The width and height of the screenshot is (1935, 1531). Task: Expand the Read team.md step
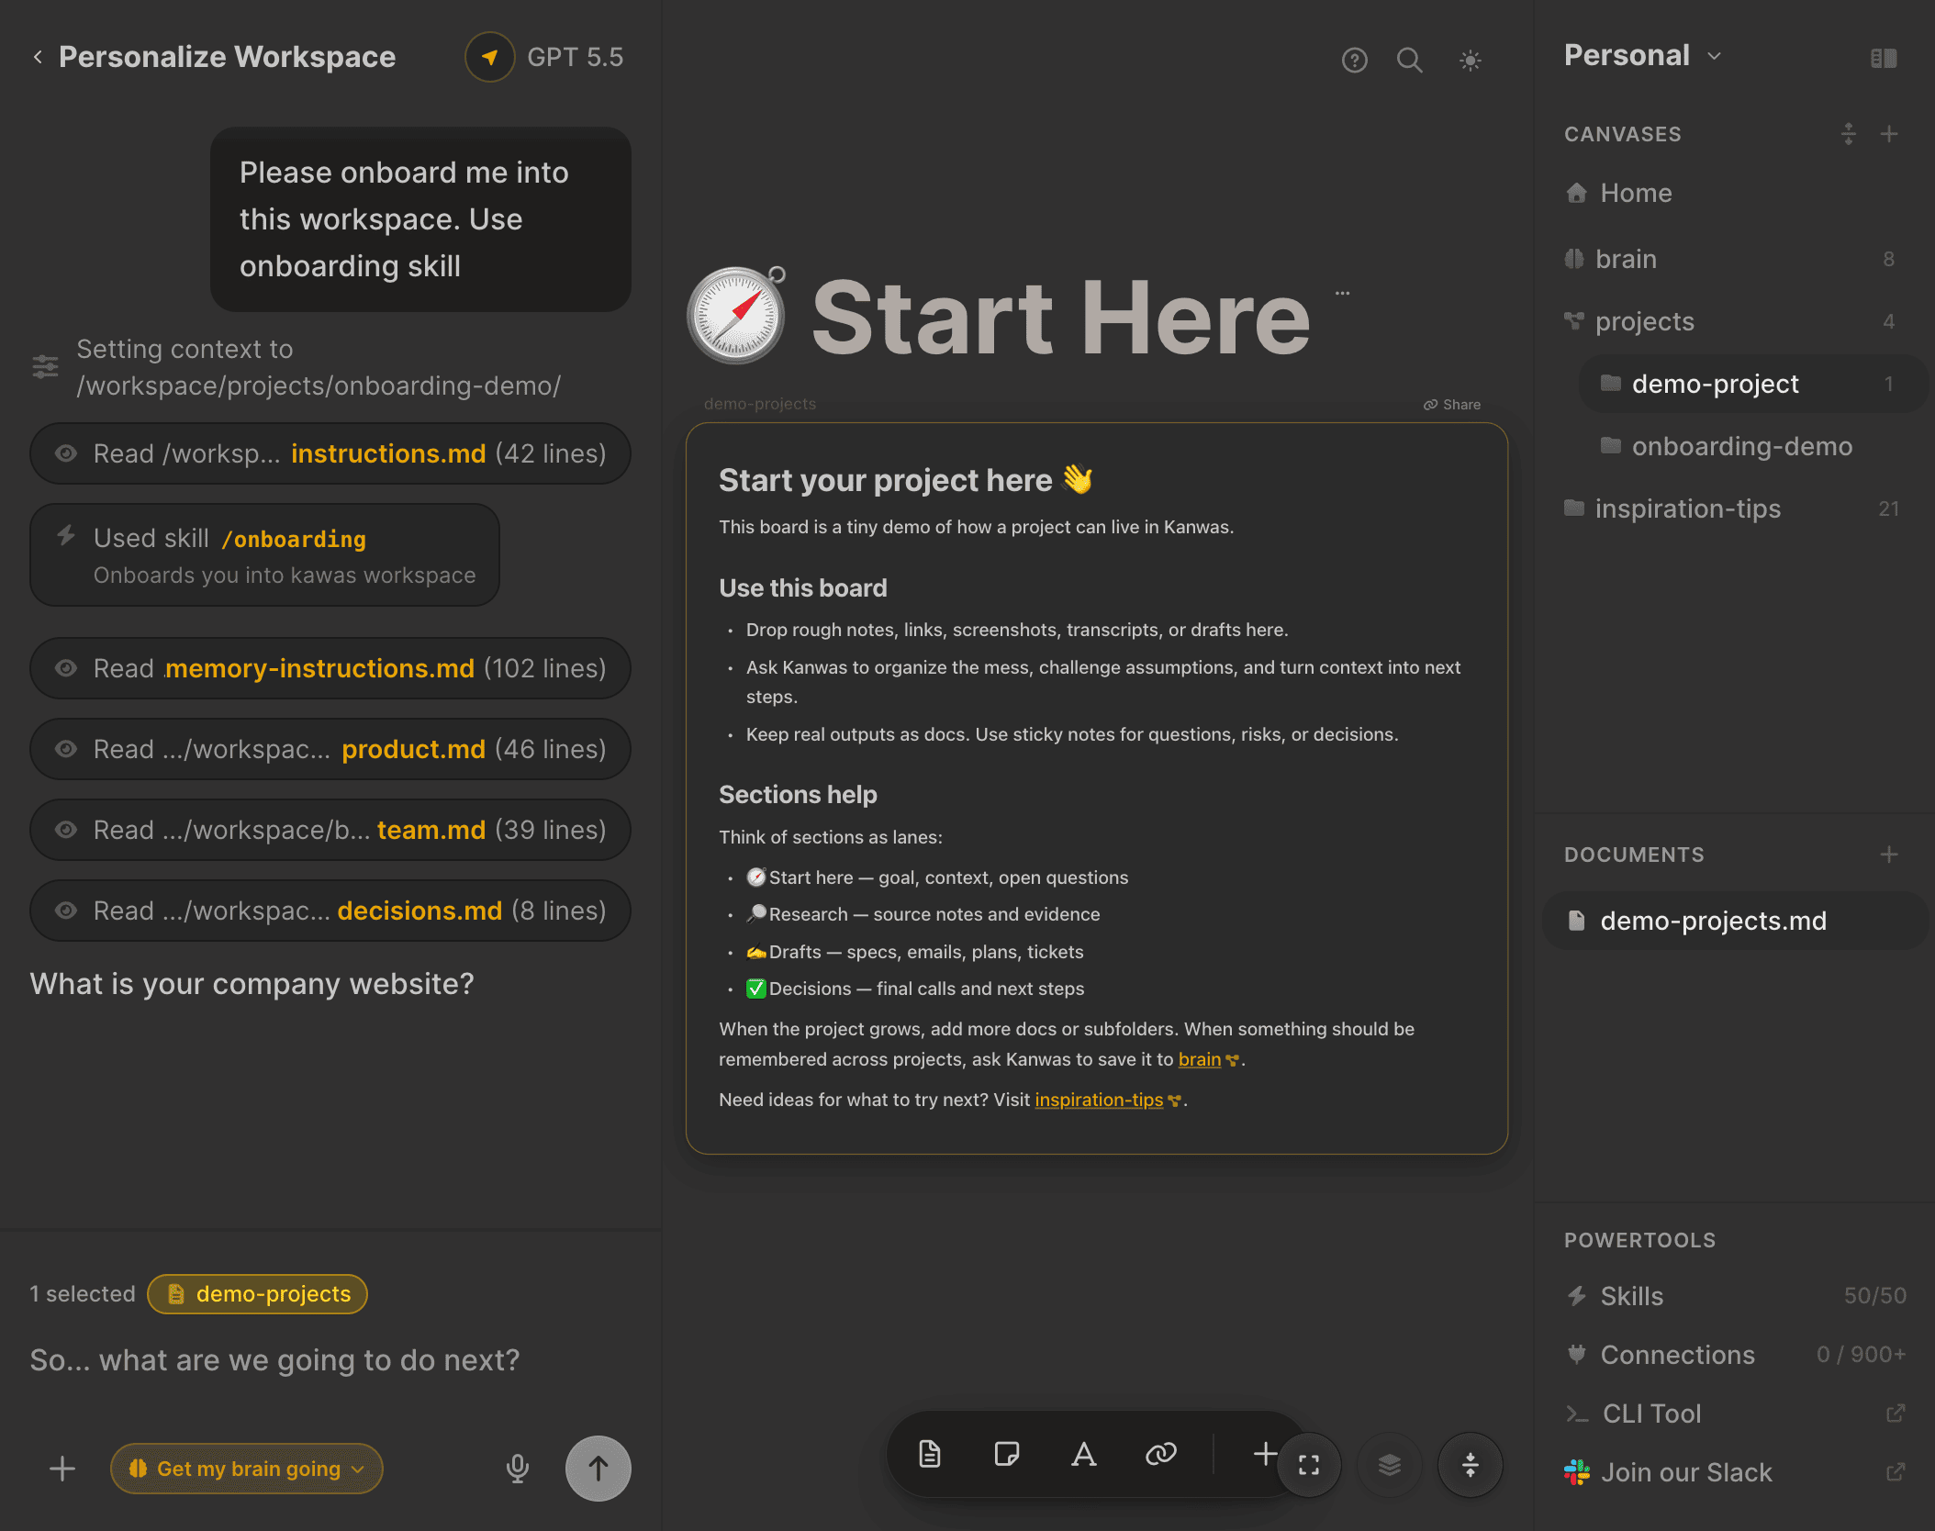(330, 830)
